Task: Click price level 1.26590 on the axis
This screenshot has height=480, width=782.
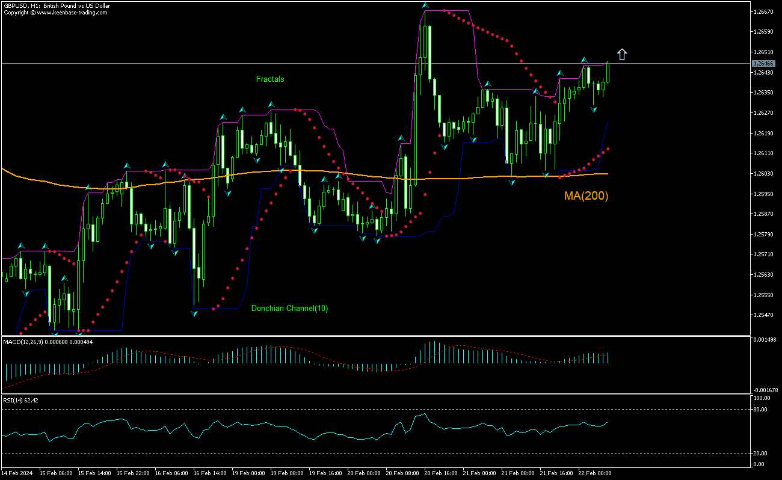Action: pyautogui.click(x=763, y=31)
